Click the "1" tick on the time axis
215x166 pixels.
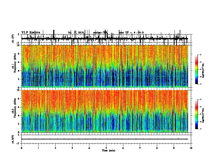38,148
